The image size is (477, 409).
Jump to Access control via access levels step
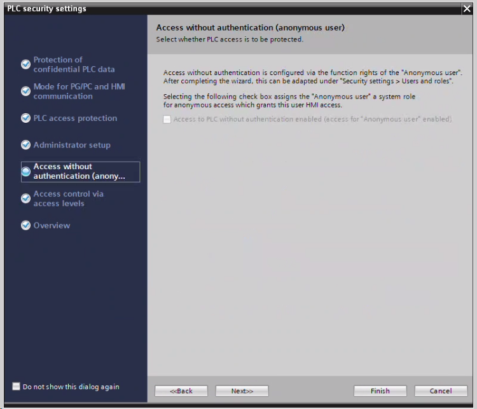coord(69,198)
